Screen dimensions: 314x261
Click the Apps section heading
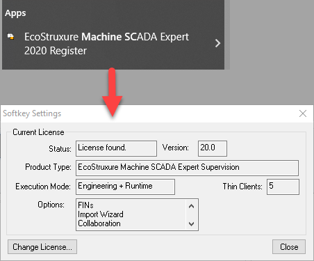click(15, 13)
